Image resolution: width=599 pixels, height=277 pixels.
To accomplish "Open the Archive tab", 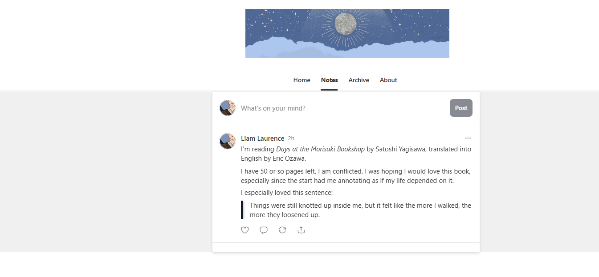I will tap(359, 80).
